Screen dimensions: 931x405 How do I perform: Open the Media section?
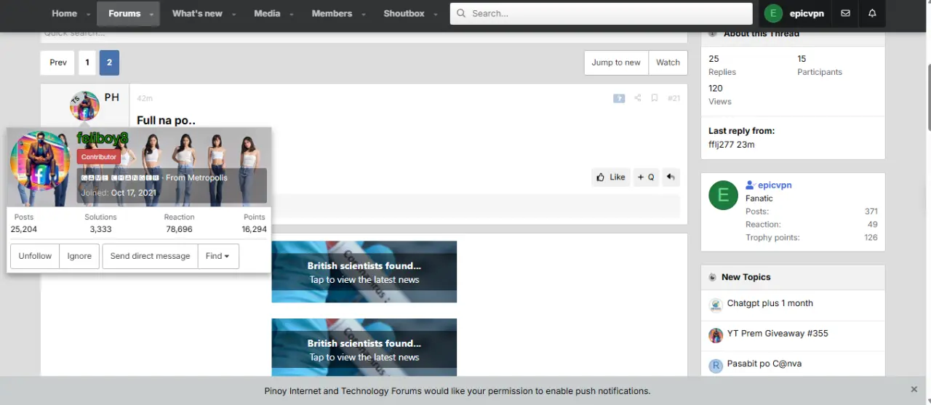pos(267,13)
